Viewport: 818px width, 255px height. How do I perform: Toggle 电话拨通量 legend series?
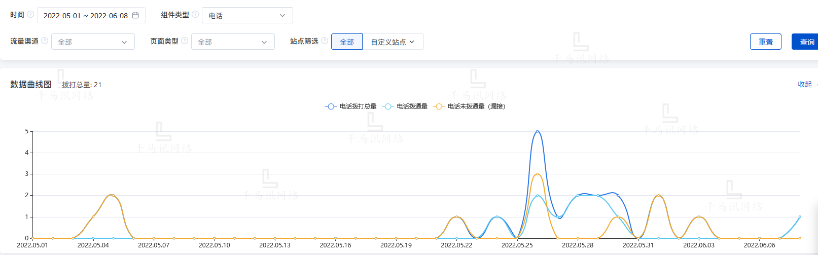click(x=406, y=106)
